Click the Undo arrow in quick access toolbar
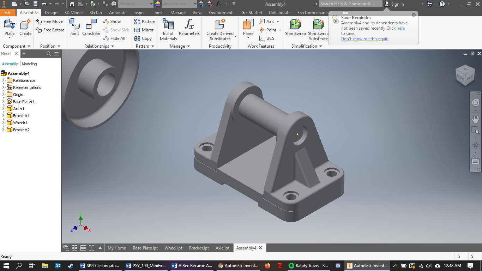 [44, 4]
